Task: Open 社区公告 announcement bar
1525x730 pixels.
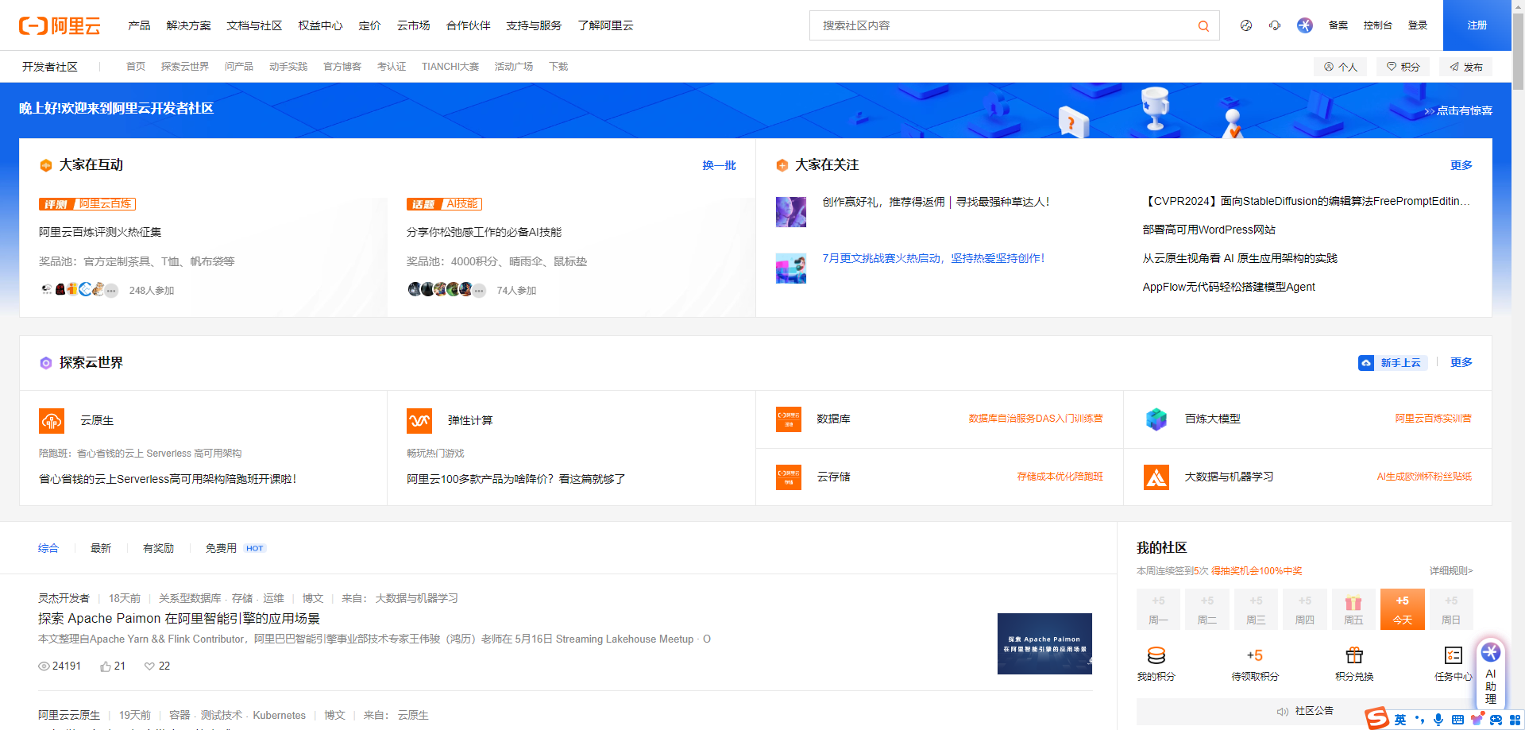Action: tap(1305, 711)
